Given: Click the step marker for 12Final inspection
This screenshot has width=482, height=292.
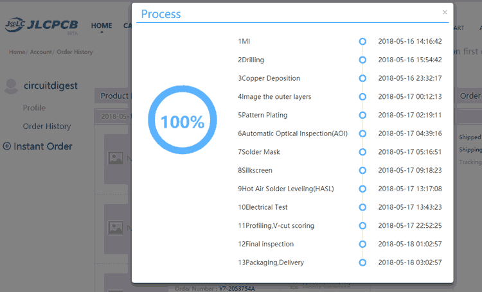Looking at the screenshot, I should pyautogui.click(x=362, y=244).
